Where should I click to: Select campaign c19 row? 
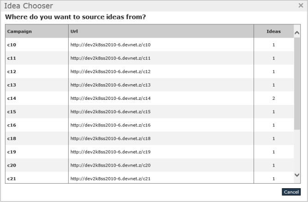click(11, 152)
